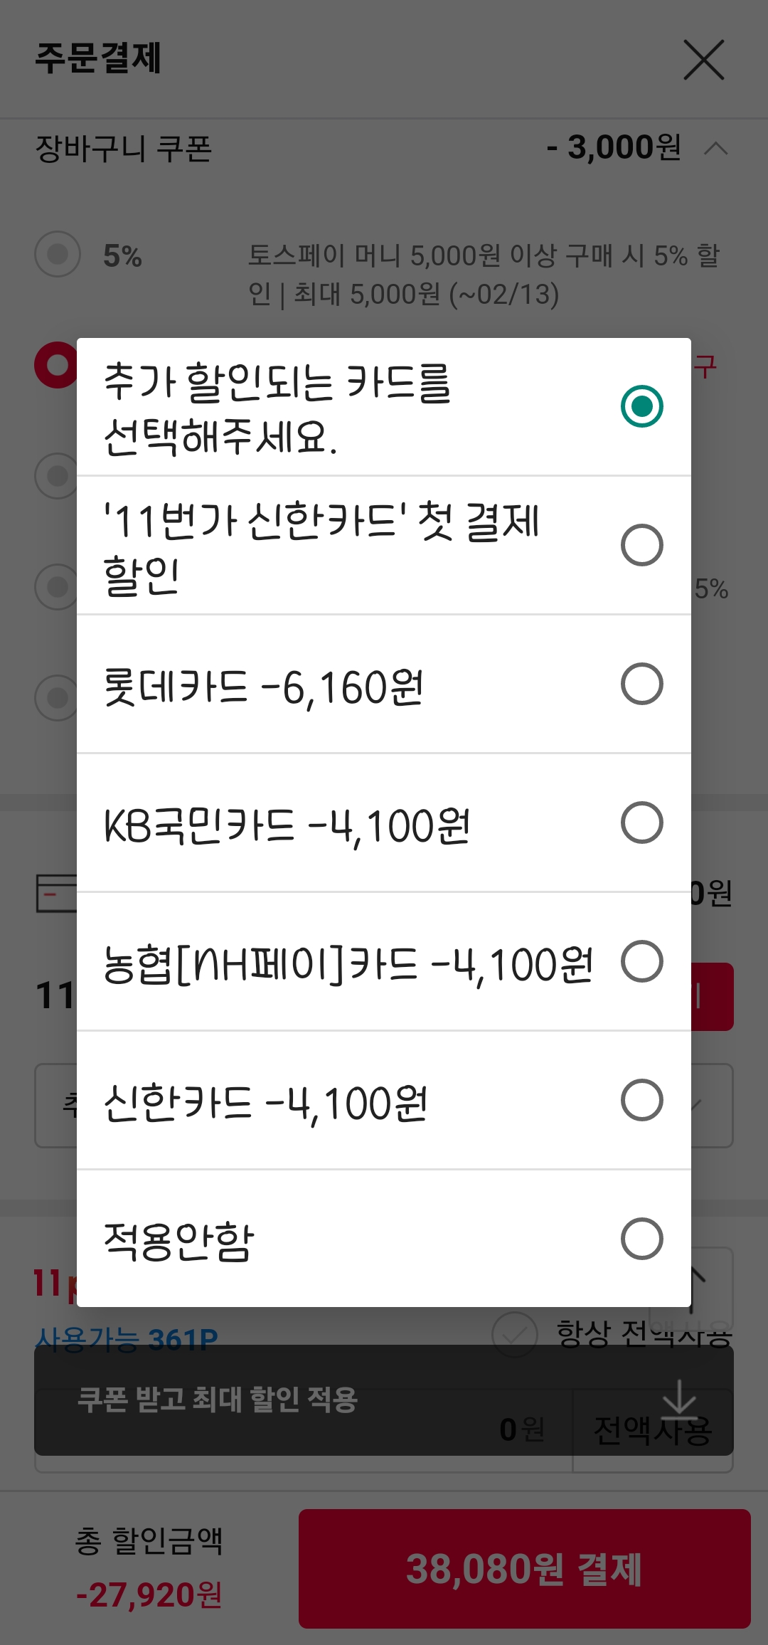
Task: Pick KB국민카드 -4,100원 discount
Action: coord(384,822)
